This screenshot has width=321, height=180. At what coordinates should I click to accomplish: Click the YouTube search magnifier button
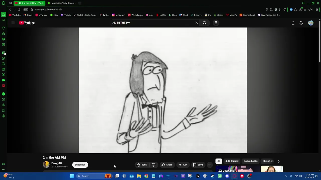click(x=205, y=23)
